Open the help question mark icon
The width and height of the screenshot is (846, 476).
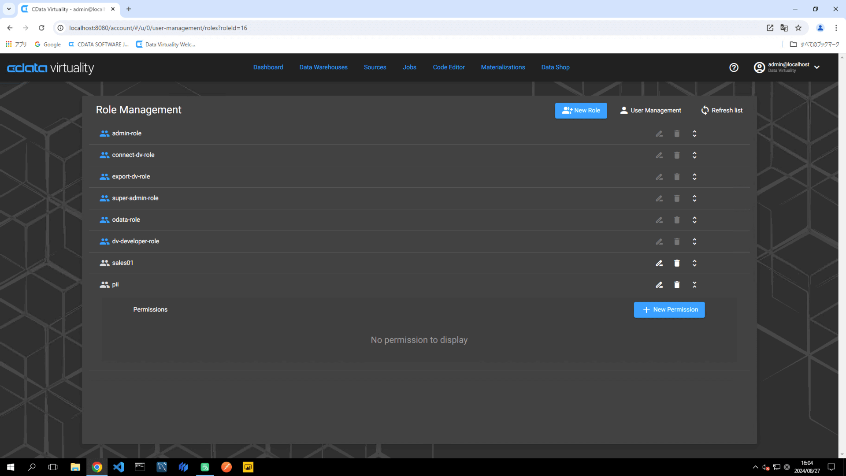click(734, 67)
